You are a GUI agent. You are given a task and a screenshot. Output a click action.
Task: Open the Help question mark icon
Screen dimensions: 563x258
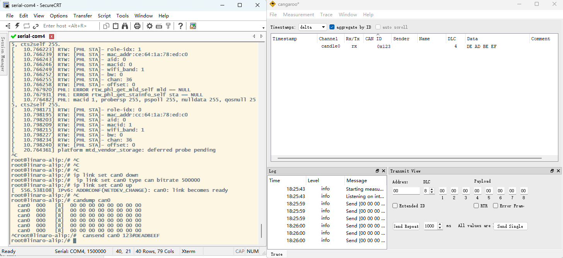pyautogui.click(x=180, y=26)
